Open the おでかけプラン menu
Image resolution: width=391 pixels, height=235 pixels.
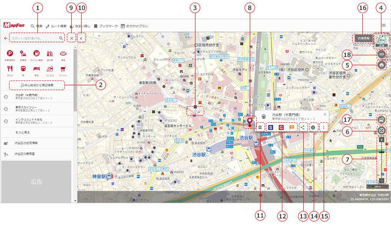[134, 26]
